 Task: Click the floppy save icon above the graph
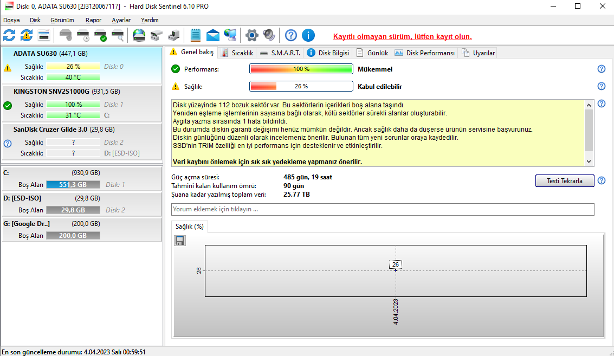180,241
